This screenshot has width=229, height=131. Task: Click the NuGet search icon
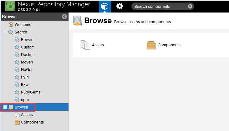point(17,70)
